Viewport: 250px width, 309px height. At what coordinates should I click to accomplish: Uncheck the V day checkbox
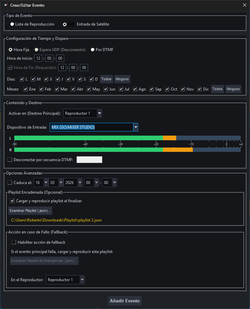coord(68,79)
